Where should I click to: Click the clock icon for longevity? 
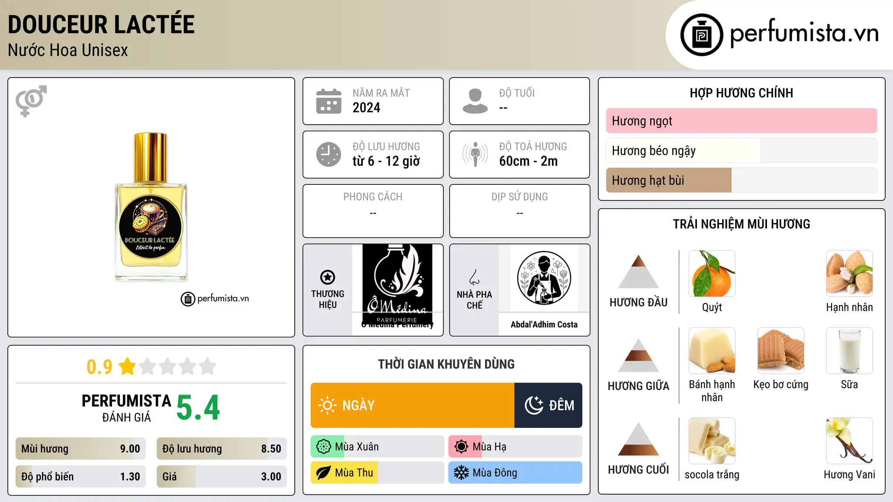point(329,154)
